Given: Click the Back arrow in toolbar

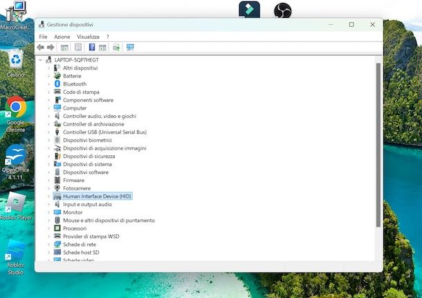Looking at the screenshot, I should coord(41,48).
